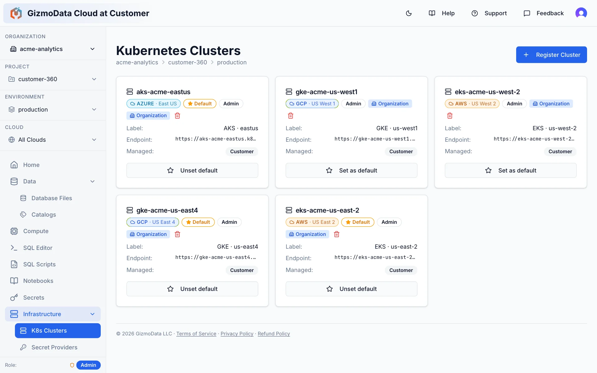
Task: Click the SQL Editor prompt icon
Action: pyautogui.click(x=14, y=248)
